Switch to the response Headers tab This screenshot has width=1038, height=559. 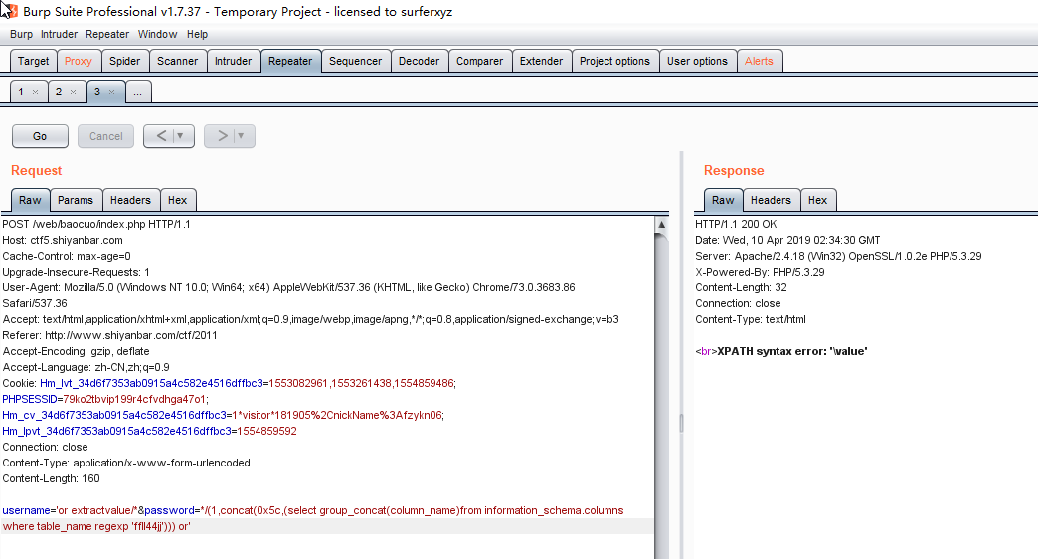tap(771, 200)
